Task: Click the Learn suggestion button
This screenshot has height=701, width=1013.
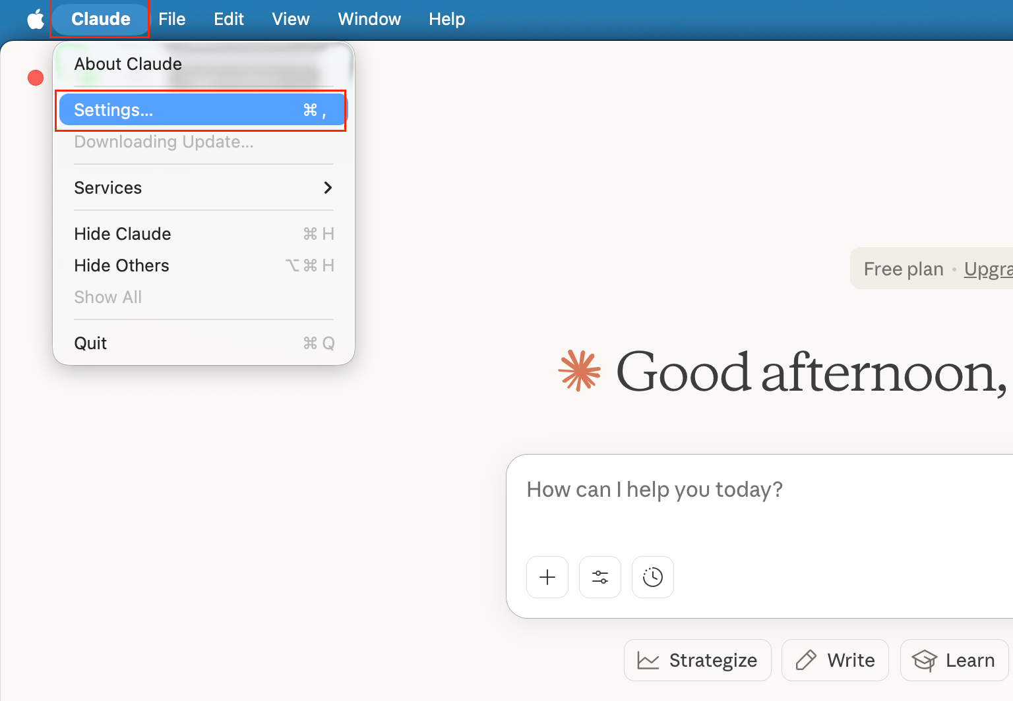Action: click(954, 660)
